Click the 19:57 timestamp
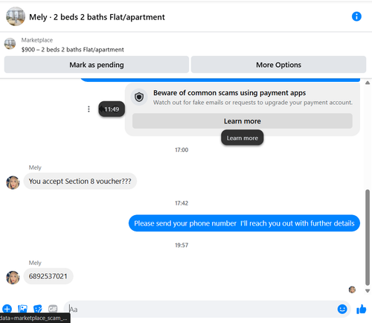The image size is (372, 323). 182,246
